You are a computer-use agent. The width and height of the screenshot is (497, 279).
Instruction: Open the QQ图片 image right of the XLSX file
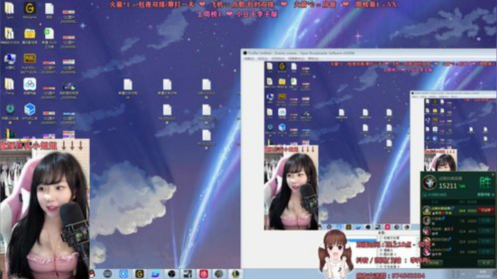pos(69,41)
